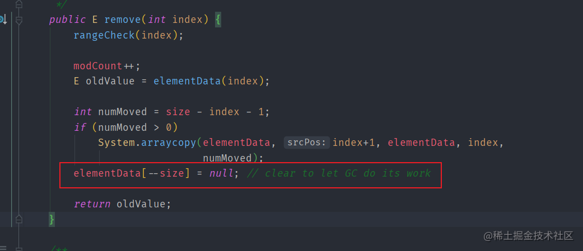The height and width of the screenshot is (251, 583).
Task: Click the "0" in the numMoved > 0 condition
Action: [x=169, y=127]
